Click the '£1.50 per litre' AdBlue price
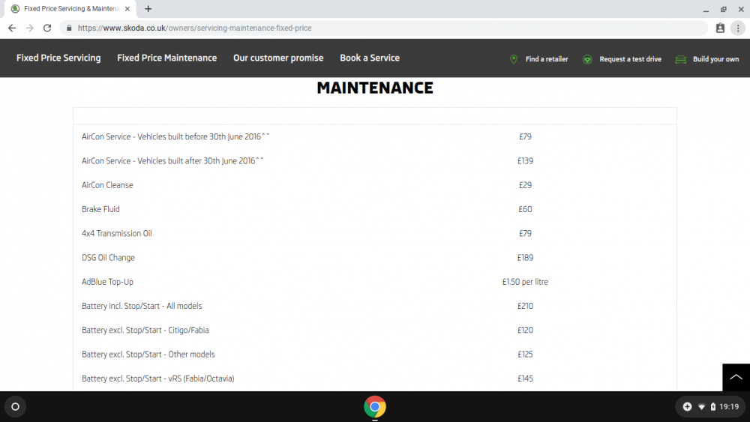Screen dimensions: 750x422 (x=525, y=282)
